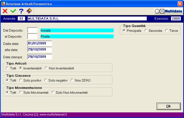The image size is (184, 118).
Task: Click the Data stampa label
Action: click(x=13, y=57)
